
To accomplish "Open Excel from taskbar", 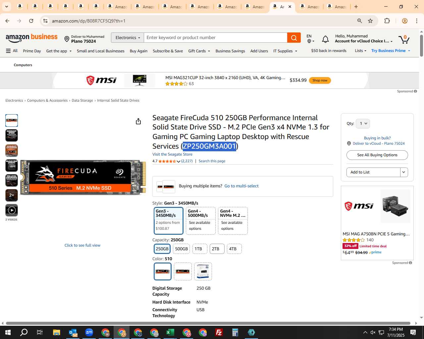I will coord(170,332).
